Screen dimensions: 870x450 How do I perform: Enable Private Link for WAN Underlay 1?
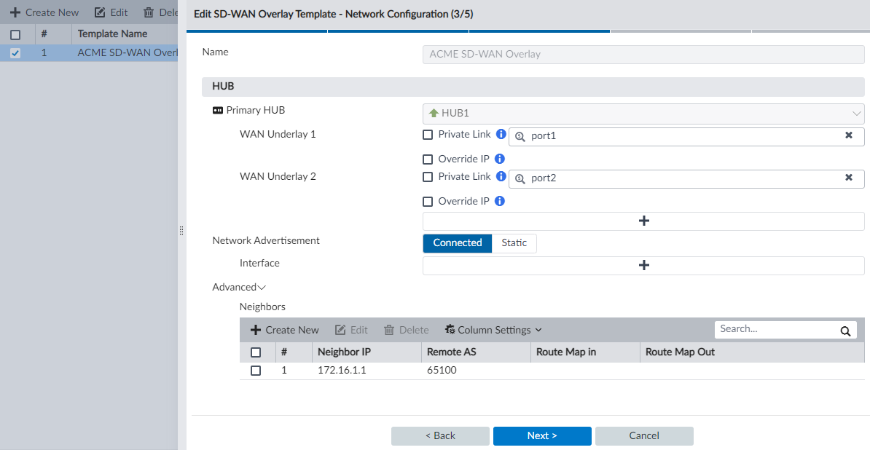tap(428, 135)
